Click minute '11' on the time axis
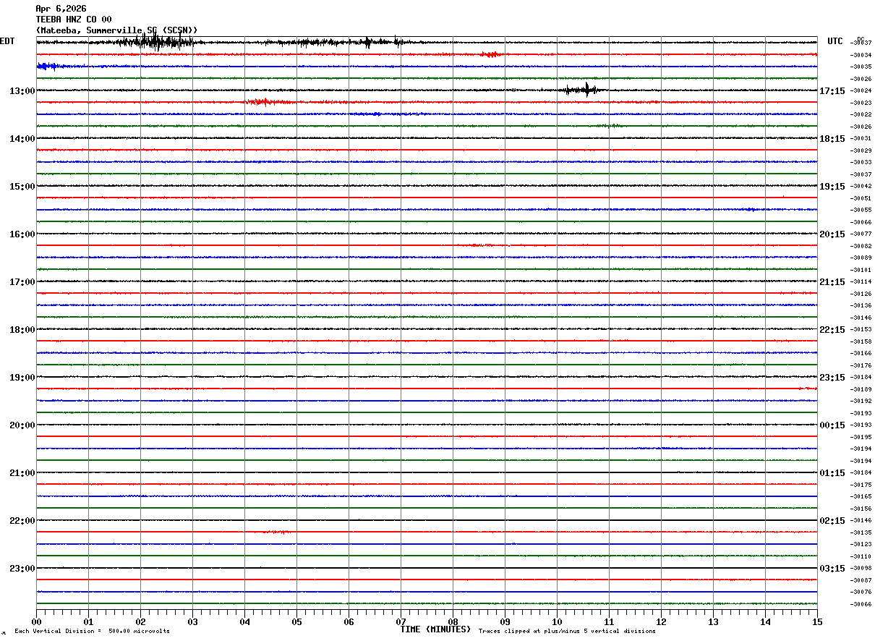Viewport: 875px width, 641px height. tap(609, 621)
